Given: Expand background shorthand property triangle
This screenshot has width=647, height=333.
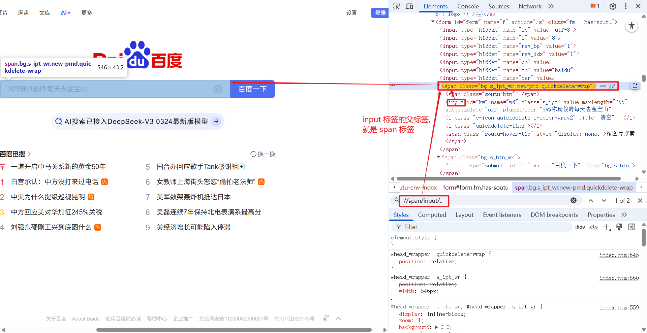Looking at the screenshot, I should click(437, 327).
